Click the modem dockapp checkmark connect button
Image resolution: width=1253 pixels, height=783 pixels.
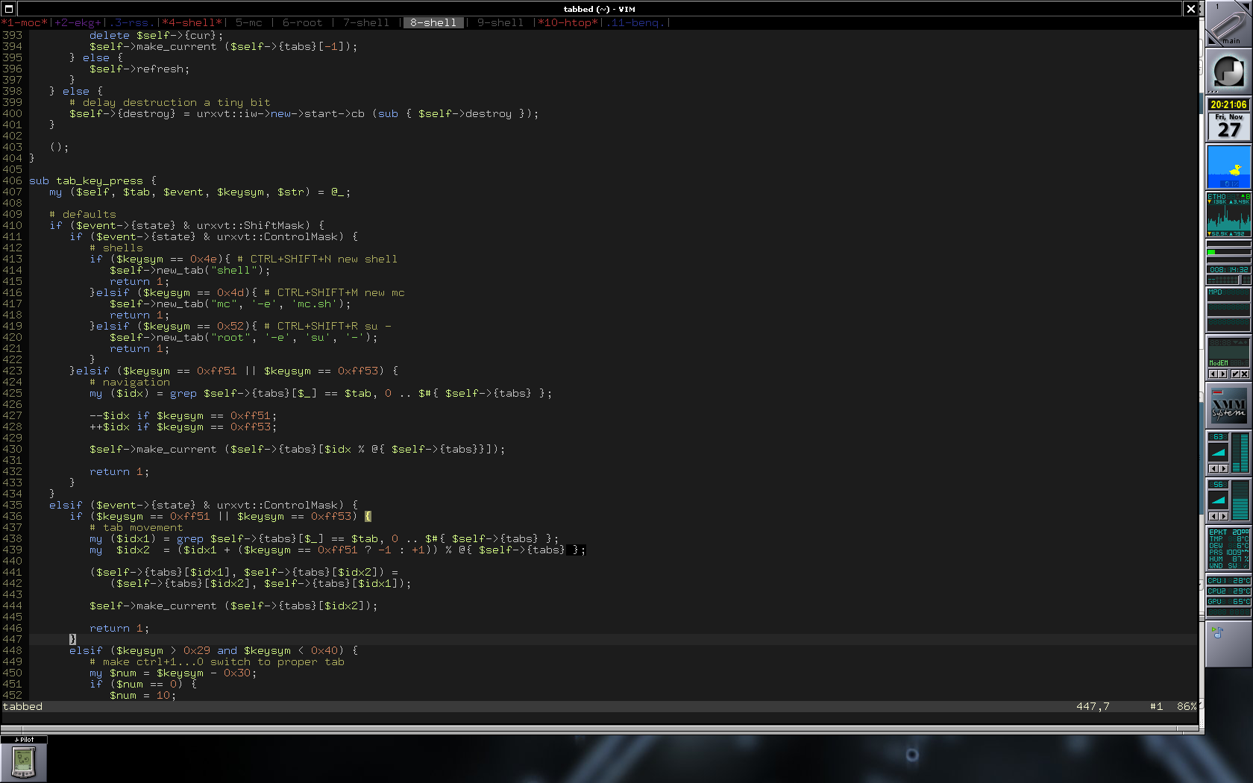pyautogui.click(x=1235, y=374)
